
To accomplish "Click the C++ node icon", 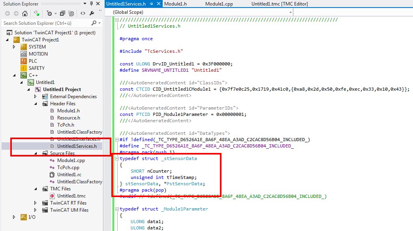I will [x=24, y=75].
